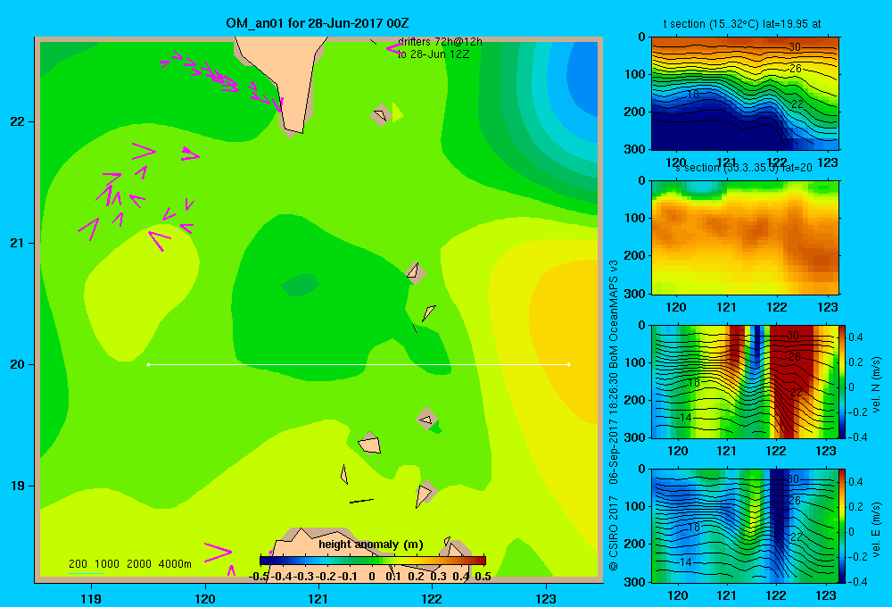Click the colorbar beside the vel. E plot
The image size is (892, 607).
tap(843, 526)
